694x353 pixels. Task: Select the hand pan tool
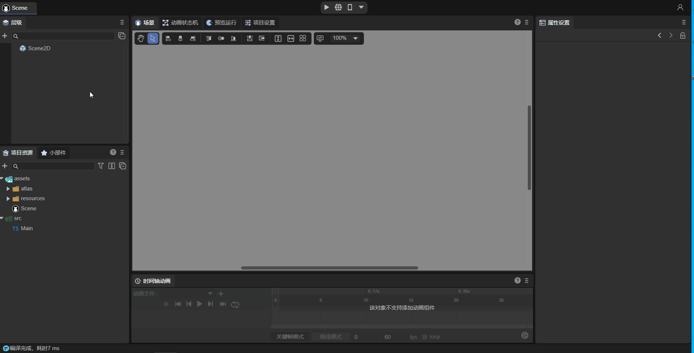141,38
